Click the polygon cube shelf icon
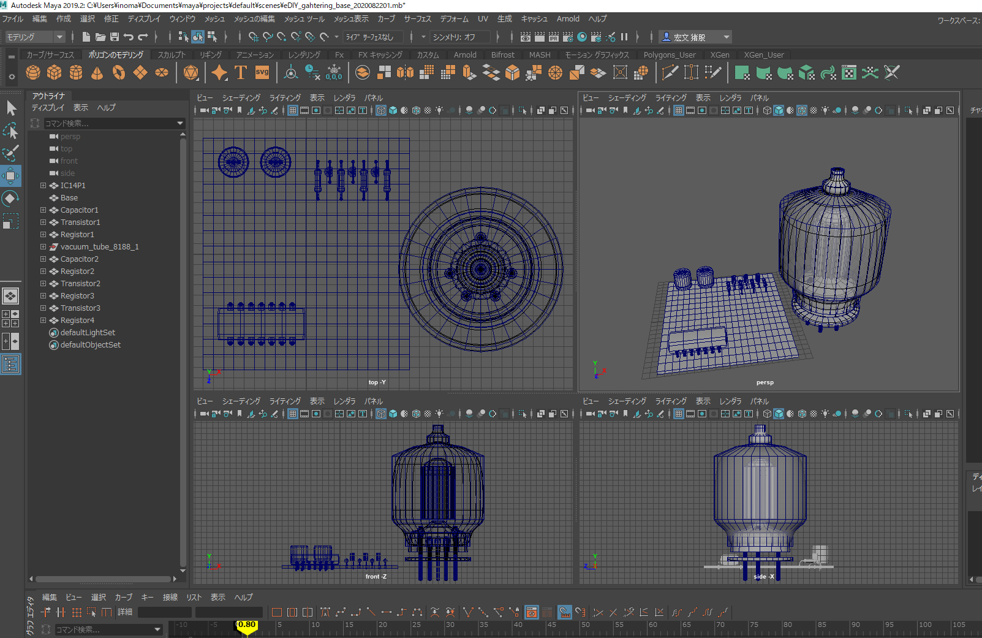The width and height of the screenshot is (982, 638). click(55, 73)
